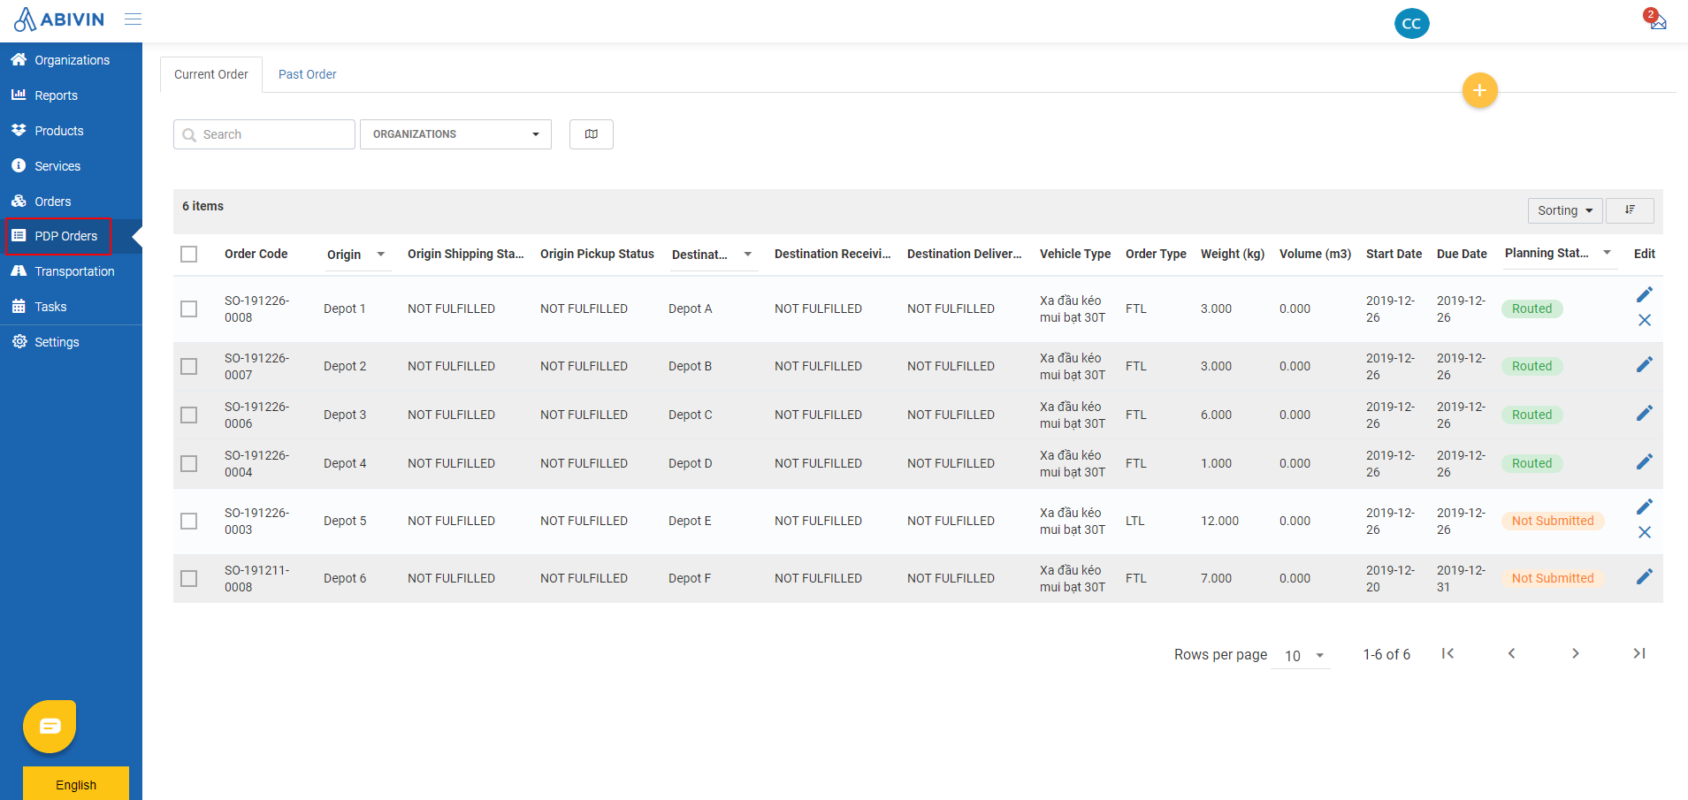Click the 12.000 weight cell
The height and width of the screenshot is (800, 1688).
point(1219,521)
